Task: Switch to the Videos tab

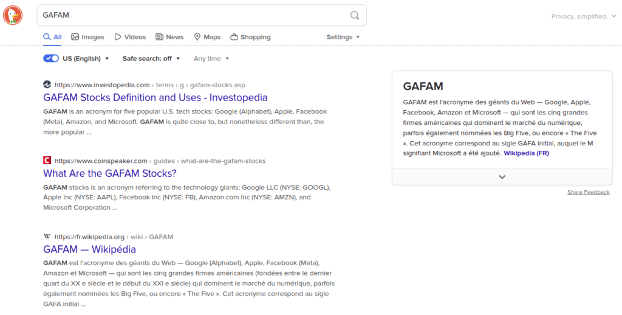Action: click(130, 37)
